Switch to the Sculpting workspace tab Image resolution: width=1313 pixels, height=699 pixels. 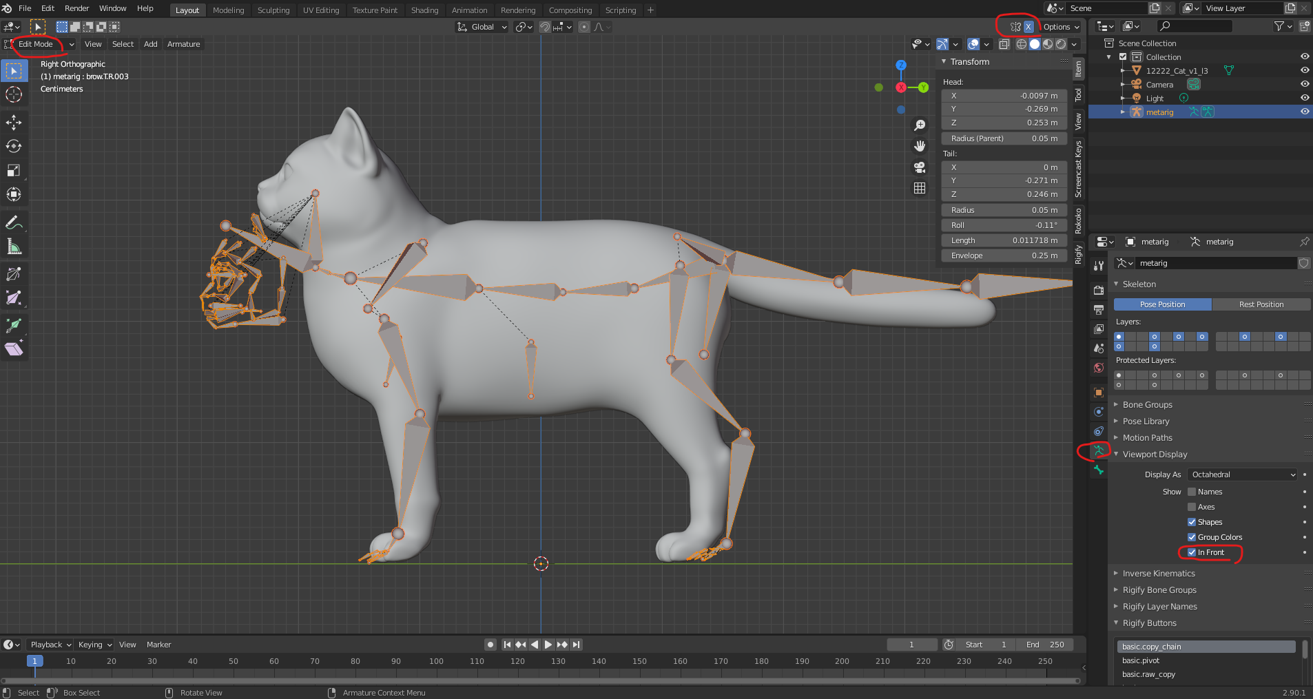(273, 10)
